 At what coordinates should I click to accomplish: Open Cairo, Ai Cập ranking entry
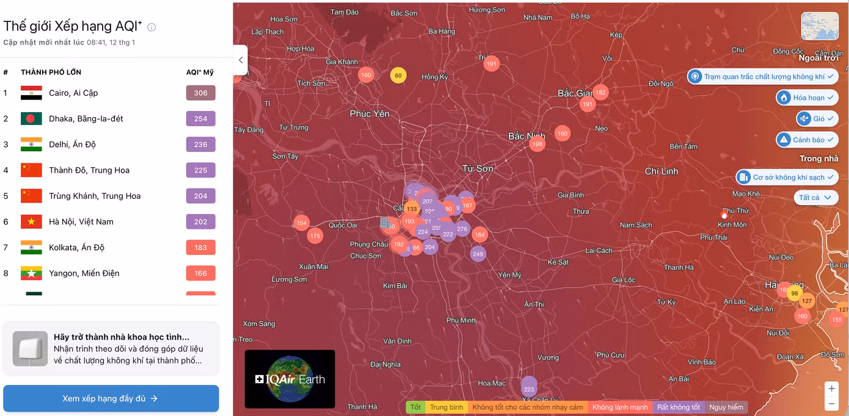click(110, 93)
